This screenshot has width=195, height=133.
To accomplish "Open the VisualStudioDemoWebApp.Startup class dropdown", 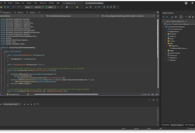I will (72, 16).
